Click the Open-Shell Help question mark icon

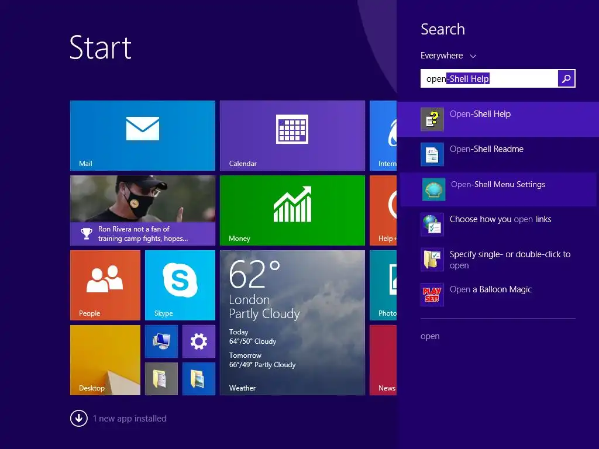[432, 119]
